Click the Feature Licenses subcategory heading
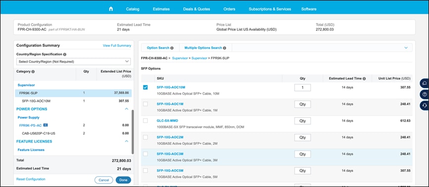 (31, 150)
